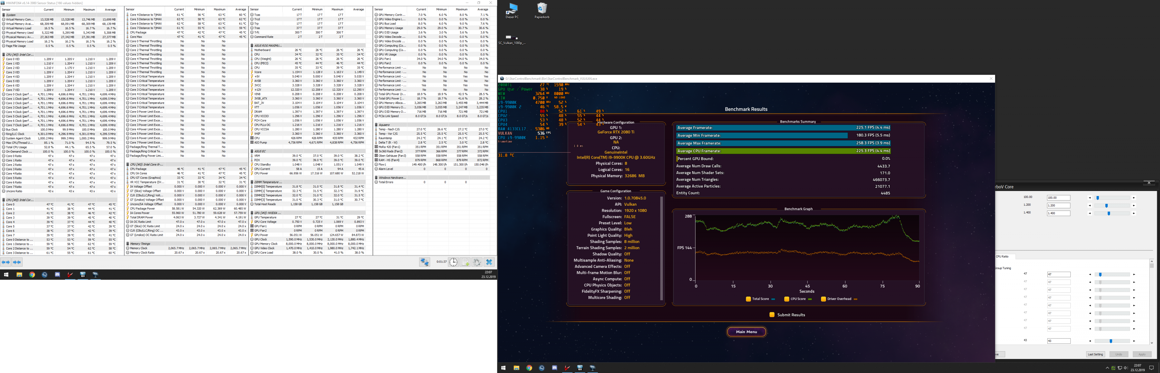Open notification center icon in tray

tap(1152, 368)
